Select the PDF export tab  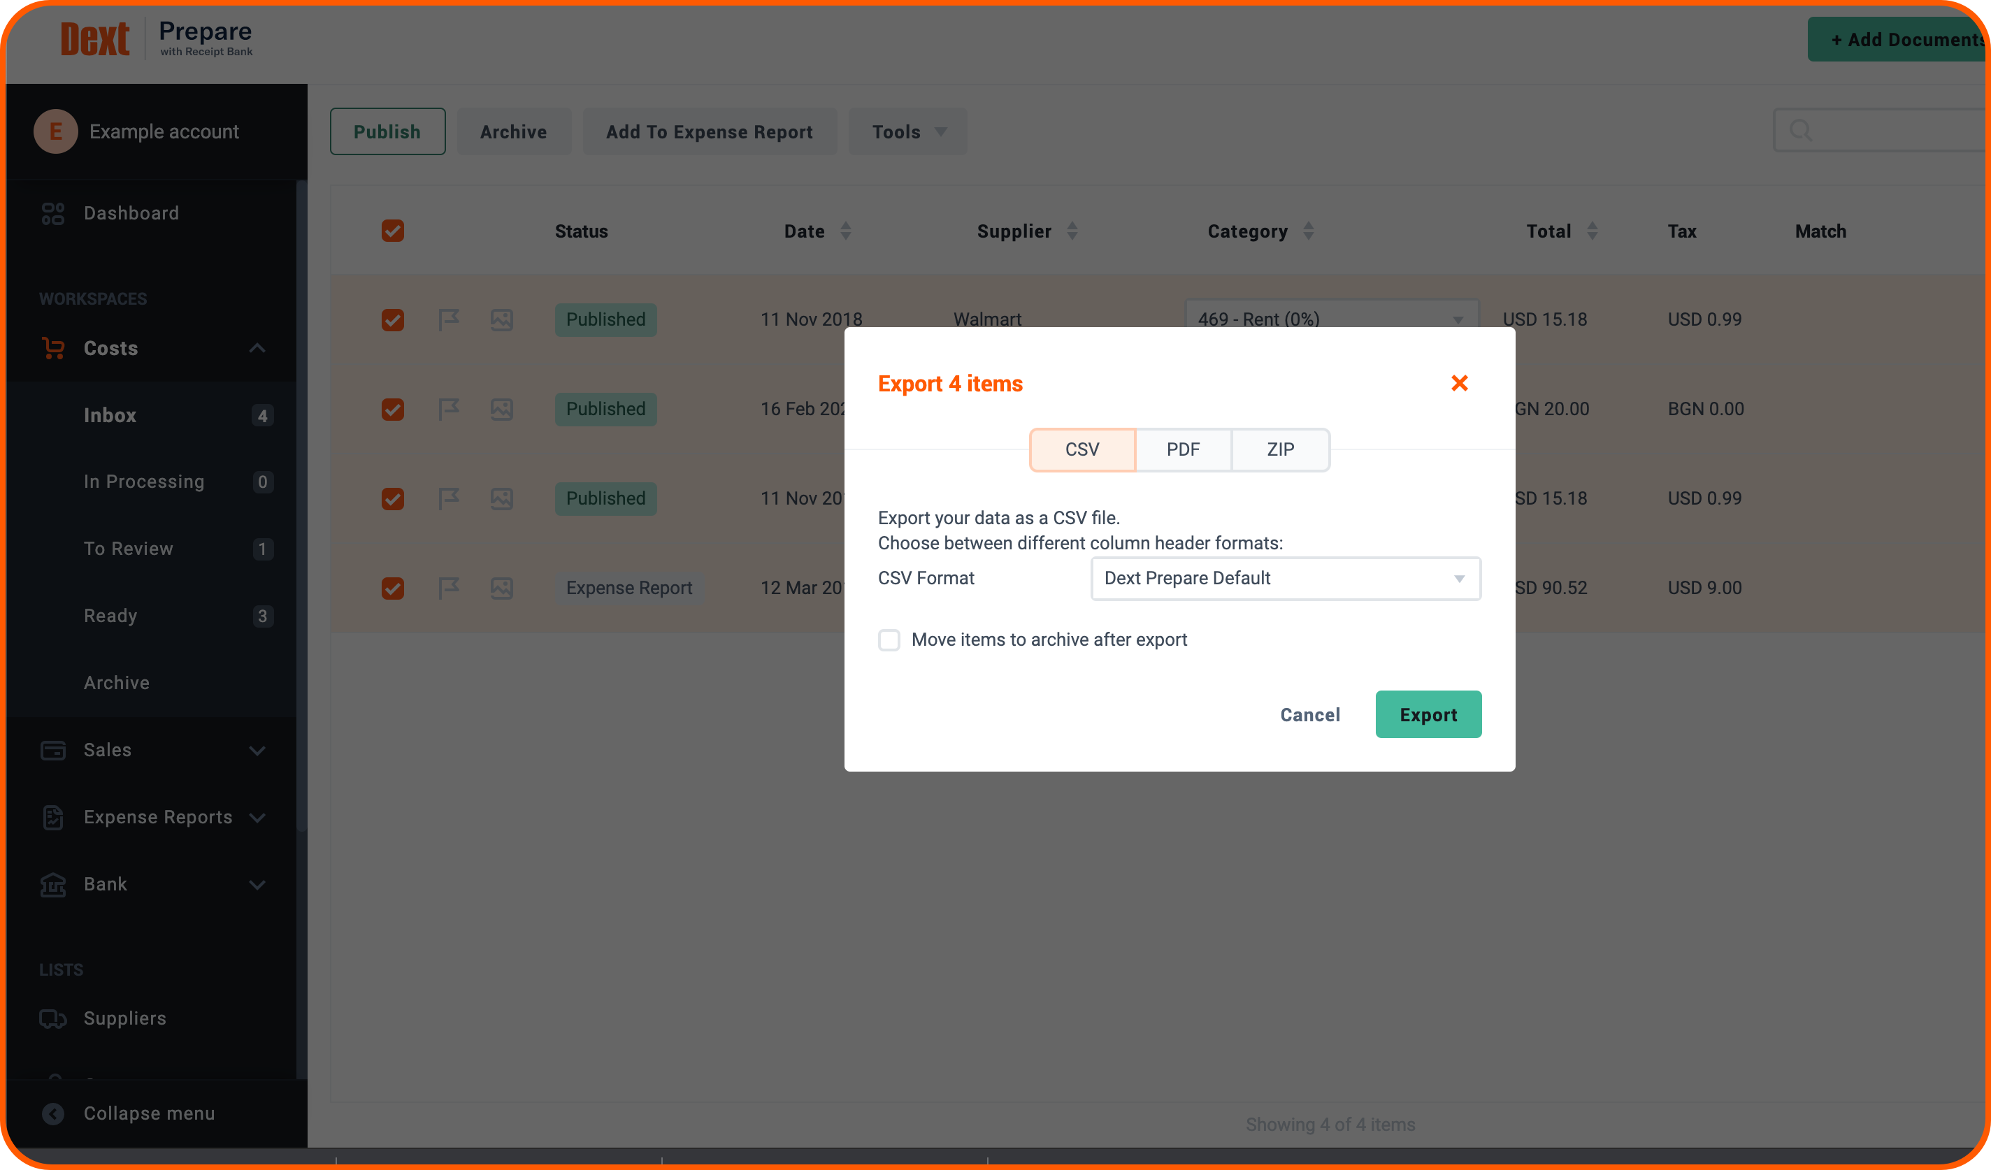1181,449
